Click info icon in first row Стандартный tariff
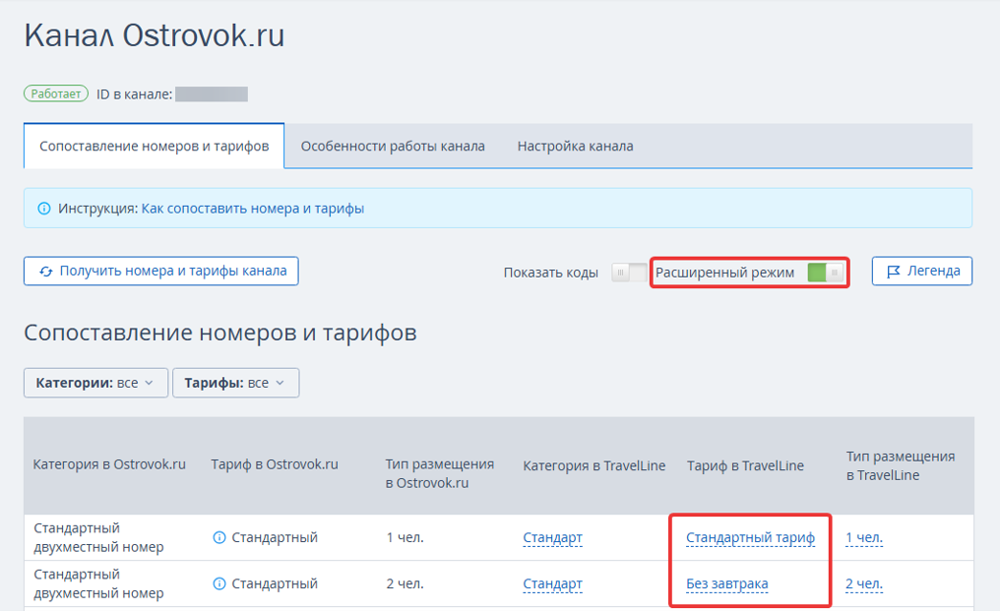 click(x=219, y=538)
